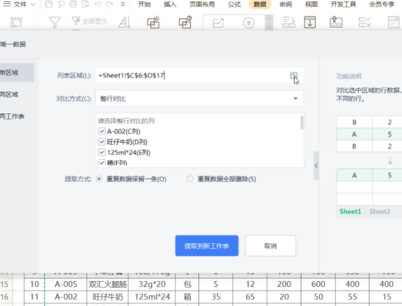402x306 pixels.
Task: Click the text to columns icon
Action: (x=289, y=22)
